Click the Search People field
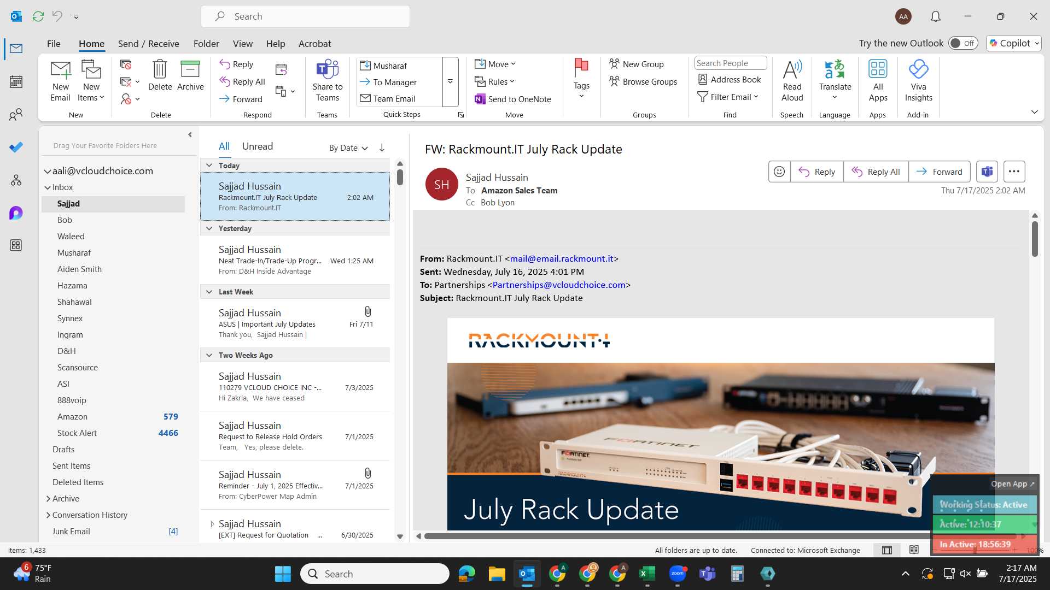 click(x=731, y=63)
